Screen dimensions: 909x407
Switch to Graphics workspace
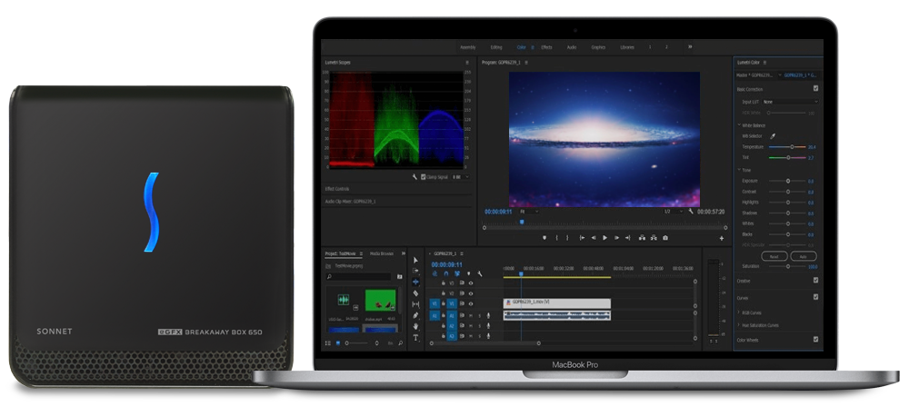[598, 47]
